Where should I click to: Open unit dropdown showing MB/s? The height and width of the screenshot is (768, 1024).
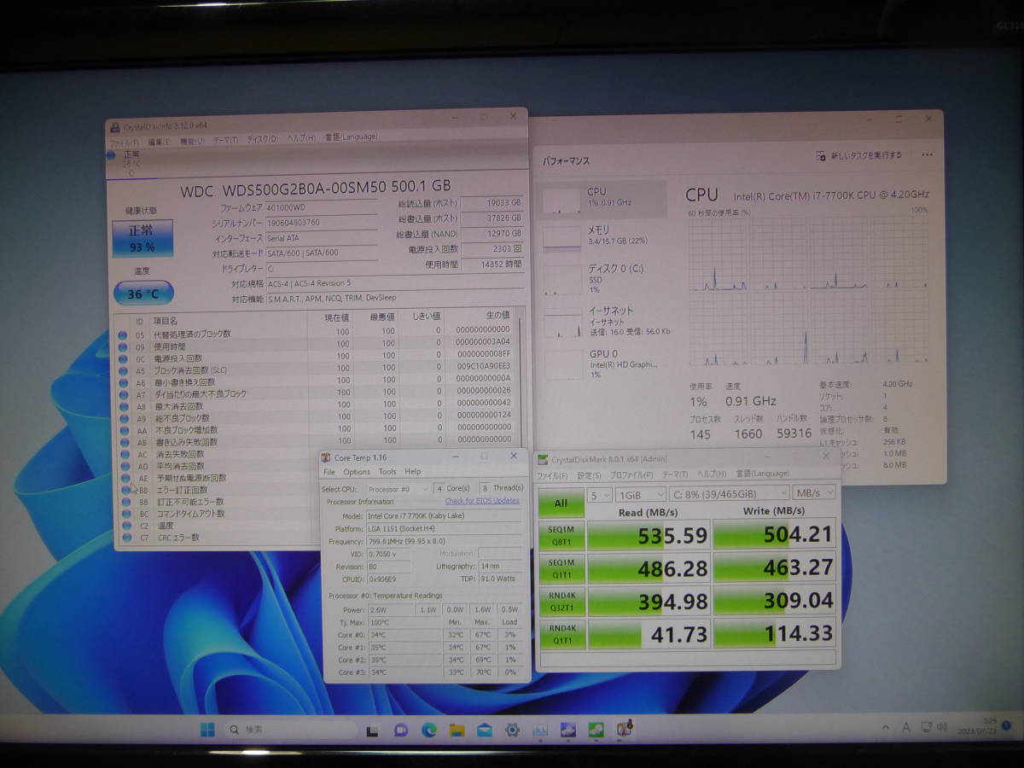click(814, 492)
